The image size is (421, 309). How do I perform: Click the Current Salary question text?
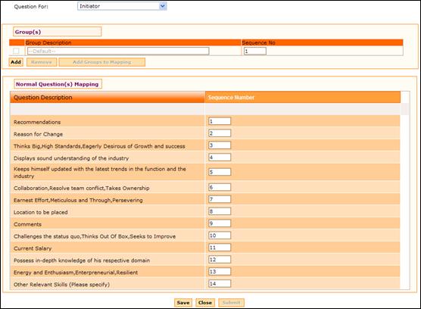point(33,248)
